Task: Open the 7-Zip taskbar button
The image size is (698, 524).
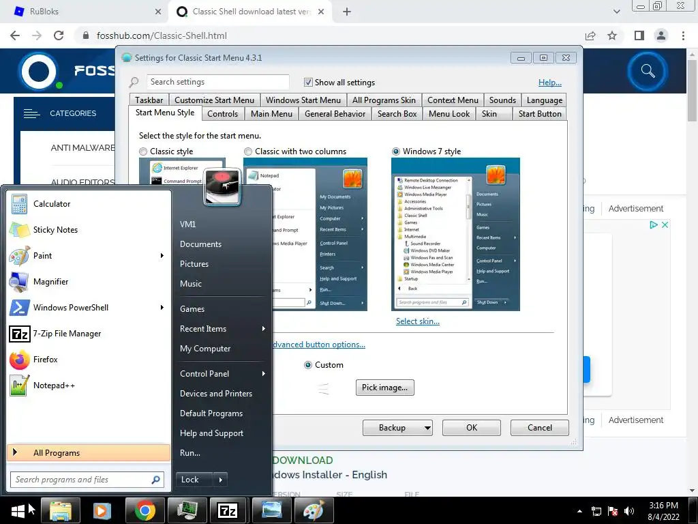Action: pyautogui.click(x=228, y=510)
